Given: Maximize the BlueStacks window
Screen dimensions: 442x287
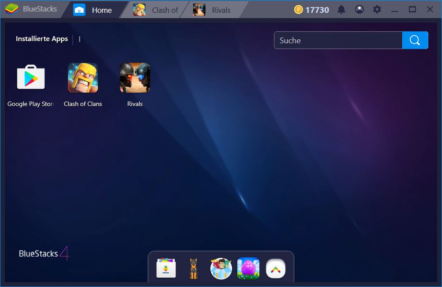Looking at the screenshot, I should [x=412, y=9].
